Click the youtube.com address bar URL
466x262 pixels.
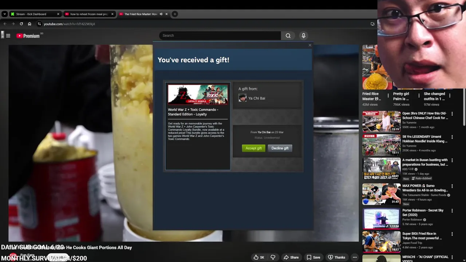tap(69, 24)
